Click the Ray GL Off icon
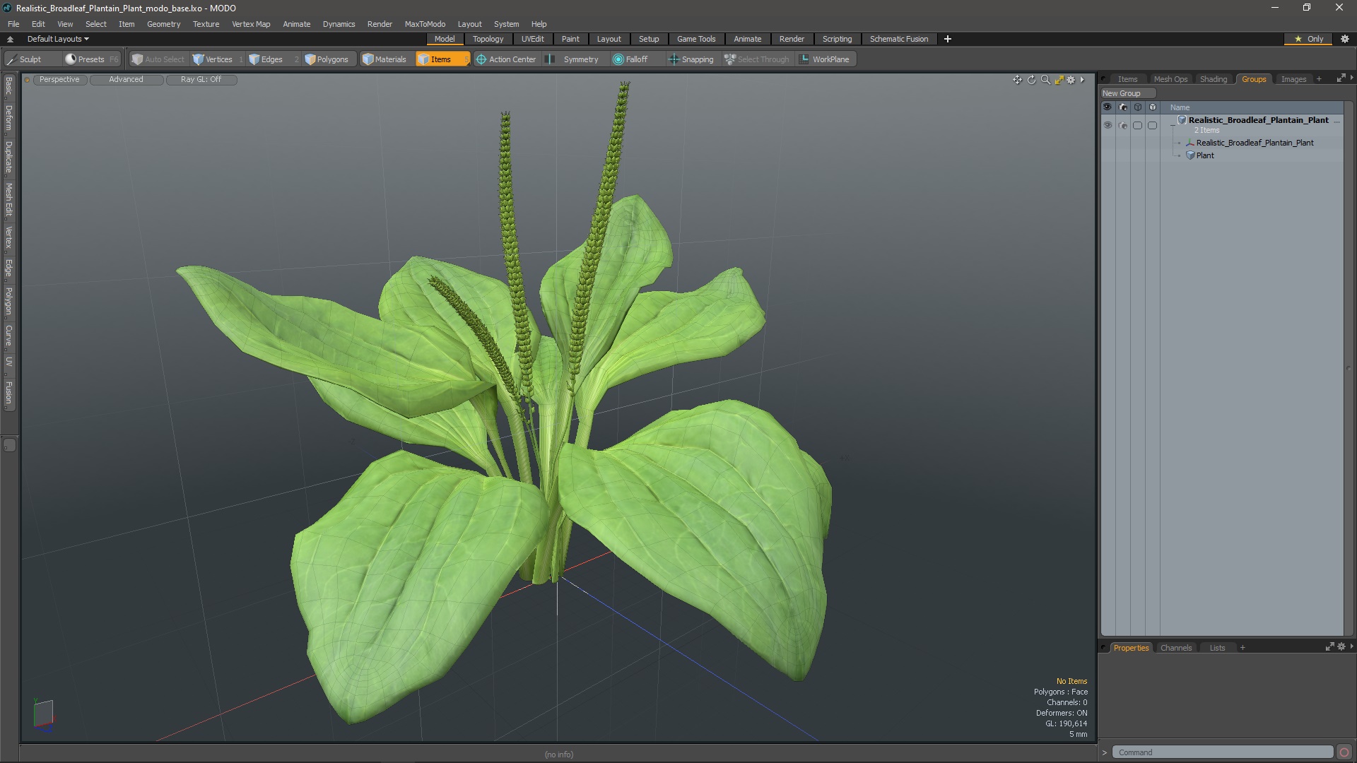The width and height of the screenshot is (1357, 763). [201, 79]
